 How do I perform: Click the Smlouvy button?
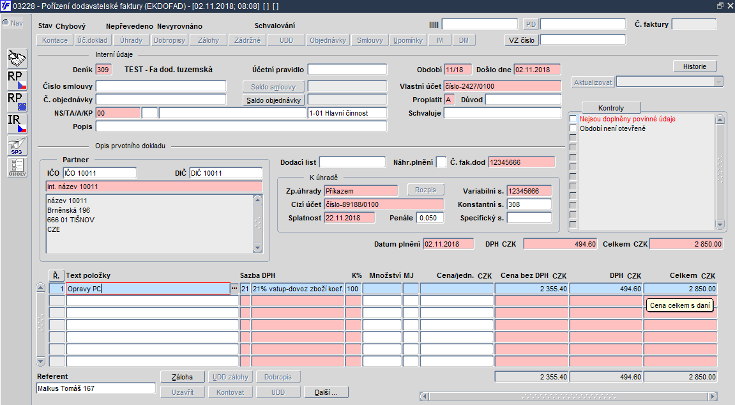click(x=370, y=40)
